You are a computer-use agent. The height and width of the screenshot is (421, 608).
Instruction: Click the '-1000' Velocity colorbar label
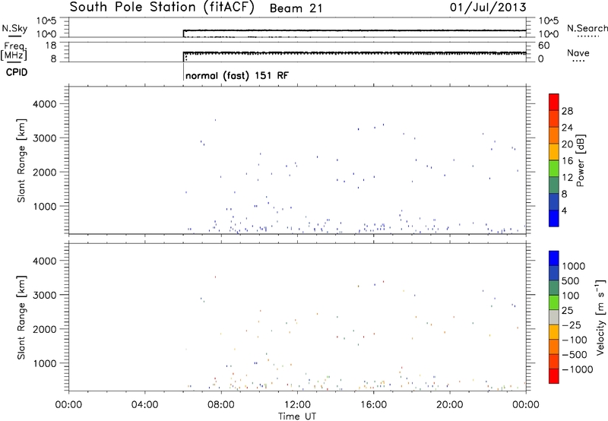click(577, 369)
